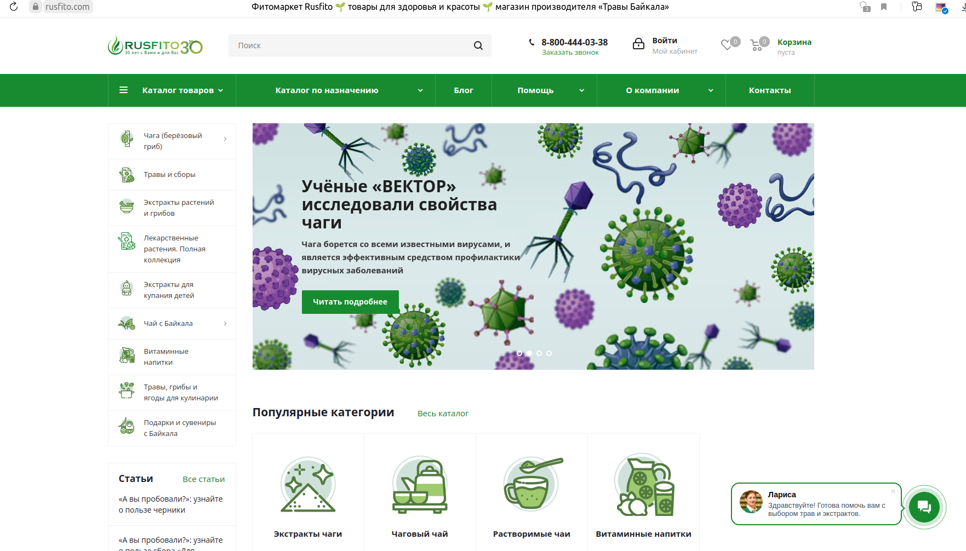
Task: Close the Лариса chat popup
Action: coord(893,491)
